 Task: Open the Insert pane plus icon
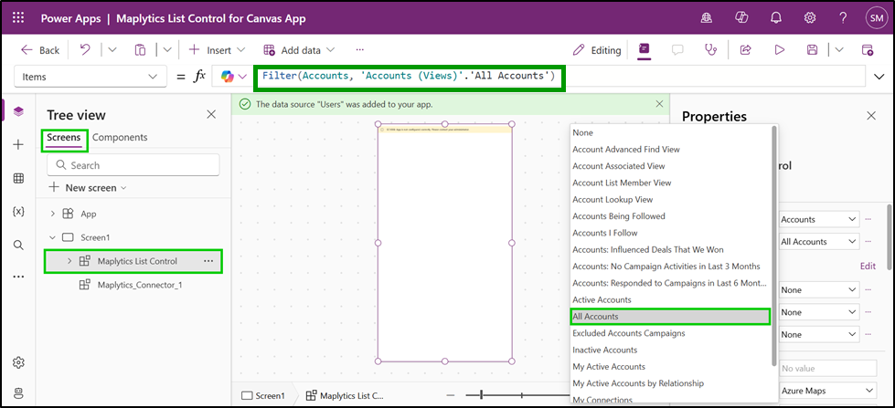18,145
